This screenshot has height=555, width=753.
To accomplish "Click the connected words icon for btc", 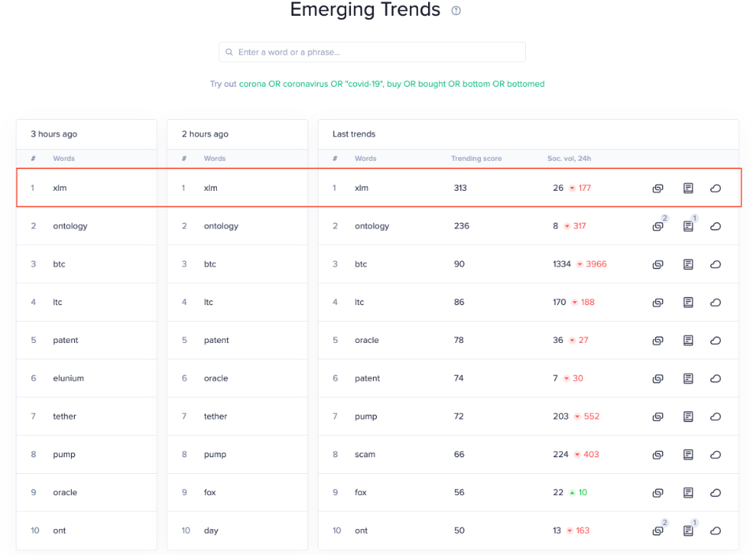I will point(658,265).
